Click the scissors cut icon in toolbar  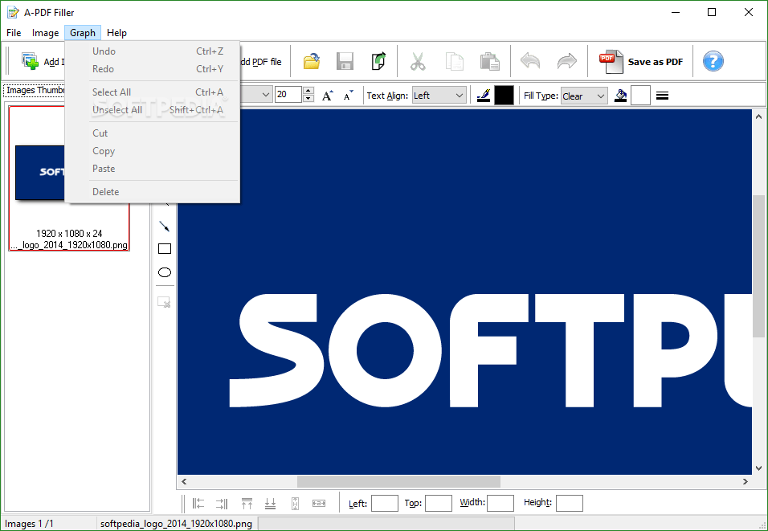[418, 62]
